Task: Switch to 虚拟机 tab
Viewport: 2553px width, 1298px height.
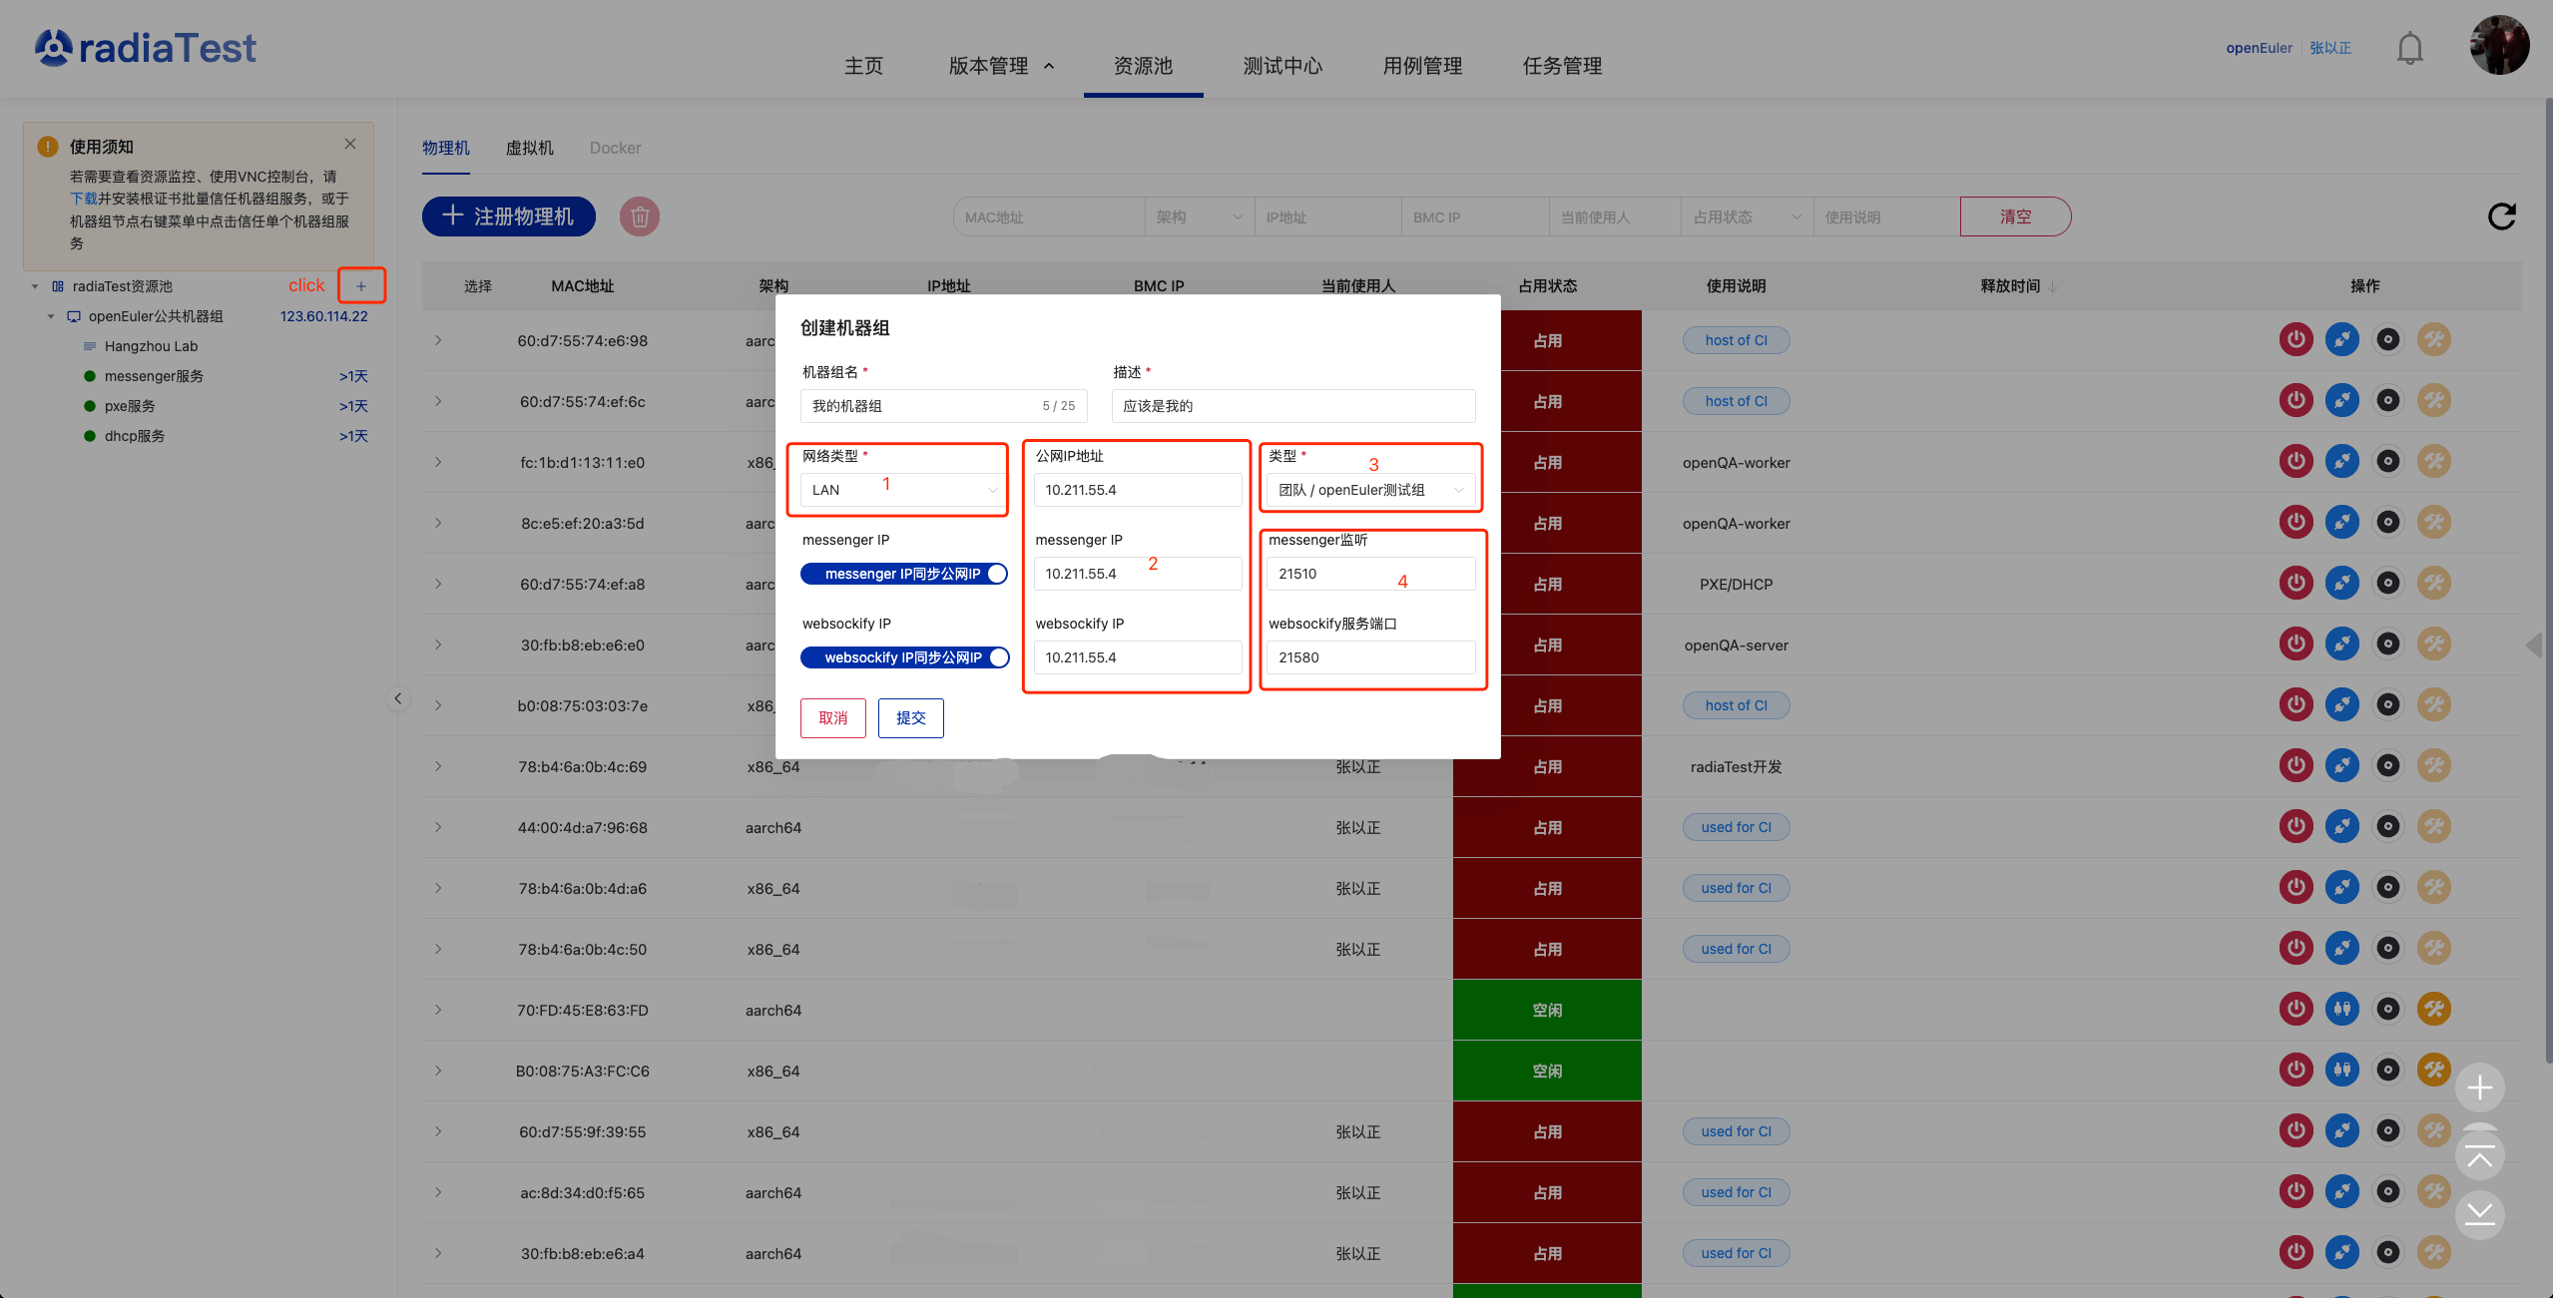Action: 529,148
